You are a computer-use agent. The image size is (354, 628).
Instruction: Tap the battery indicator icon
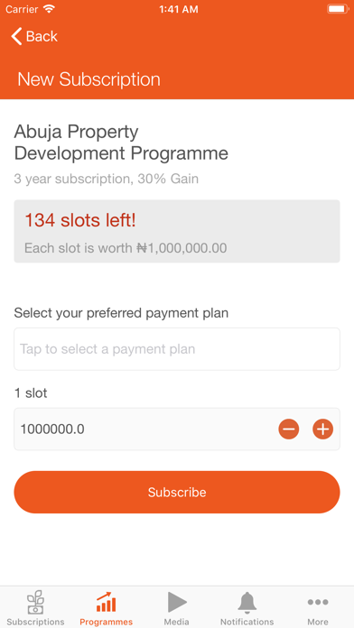click(338, 9)
